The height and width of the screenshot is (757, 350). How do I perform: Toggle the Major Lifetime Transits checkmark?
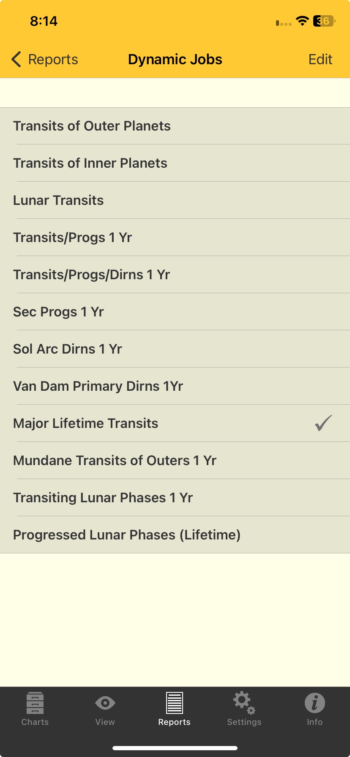(x=323, y=423)
